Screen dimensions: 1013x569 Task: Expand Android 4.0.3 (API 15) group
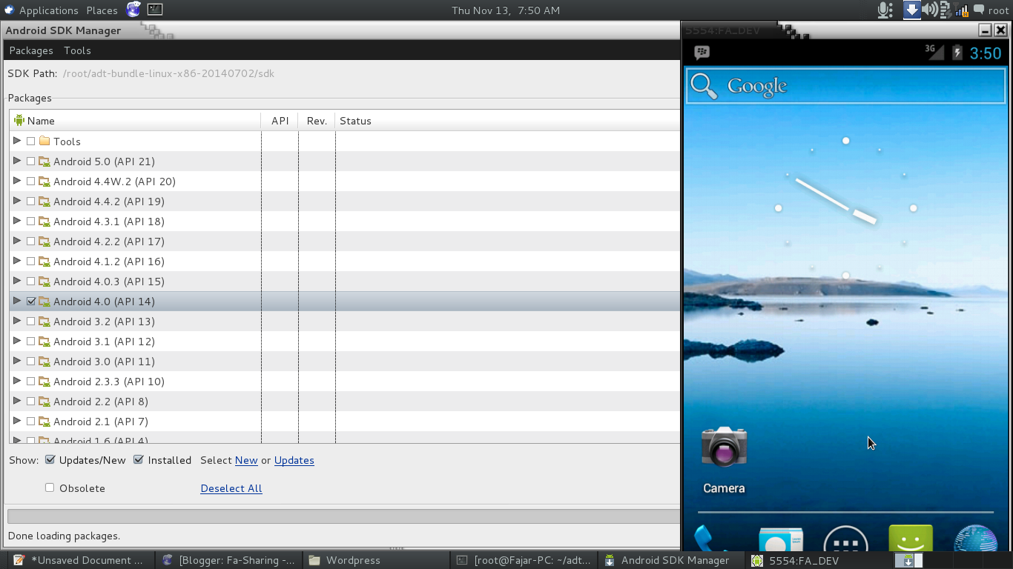tap(17, 280)
